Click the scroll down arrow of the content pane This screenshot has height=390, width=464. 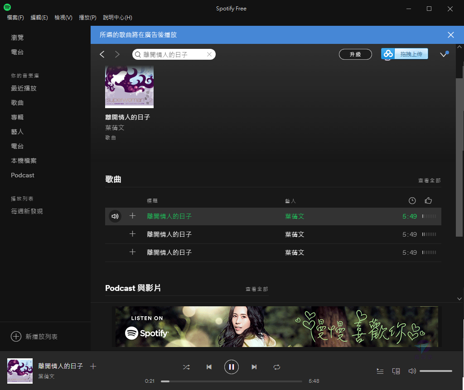[x=459, y=299]
